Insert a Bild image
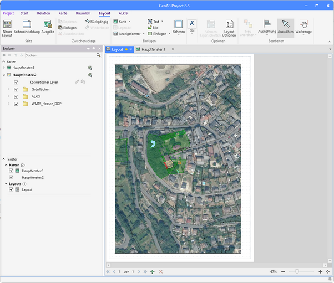This screenshot has height=283, width=334. coord(153,28)
